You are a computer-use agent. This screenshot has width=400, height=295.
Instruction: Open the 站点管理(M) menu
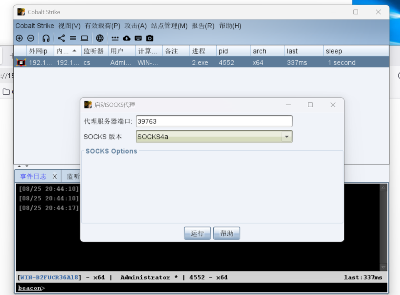click(169, 26)
